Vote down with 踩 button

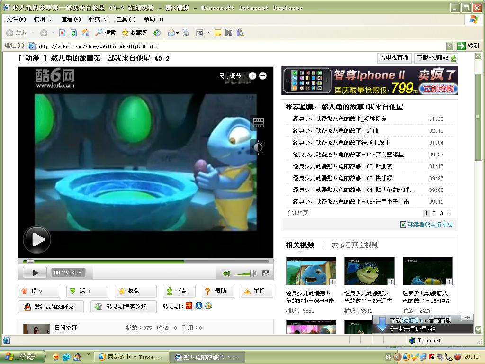pyautogui.click(x=87, y=291)
